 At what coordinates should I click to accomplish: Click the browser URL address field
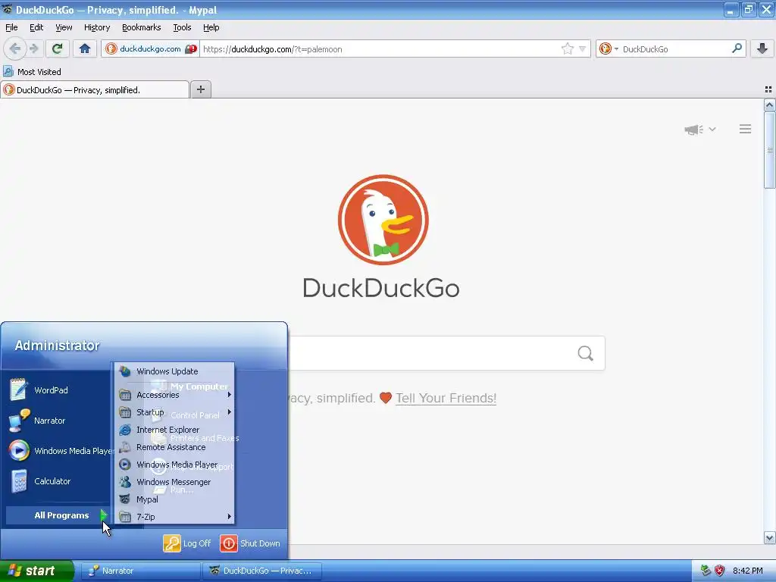click(379, 49)
